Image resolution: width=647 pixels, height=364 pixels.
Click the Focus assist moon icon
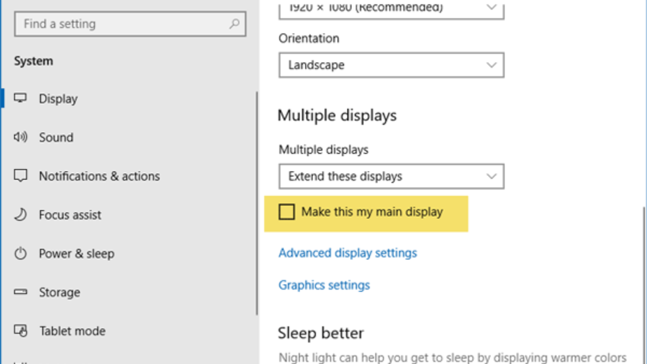pos(20,215)
